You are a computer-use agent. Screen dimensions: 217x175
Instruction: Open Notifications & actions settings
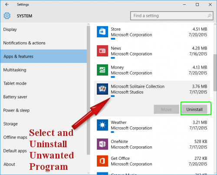(43, 43)
